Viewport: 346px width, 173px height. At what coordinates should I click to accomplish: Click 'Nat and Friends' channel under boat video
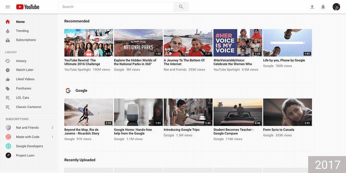click(x=175, y=70)
